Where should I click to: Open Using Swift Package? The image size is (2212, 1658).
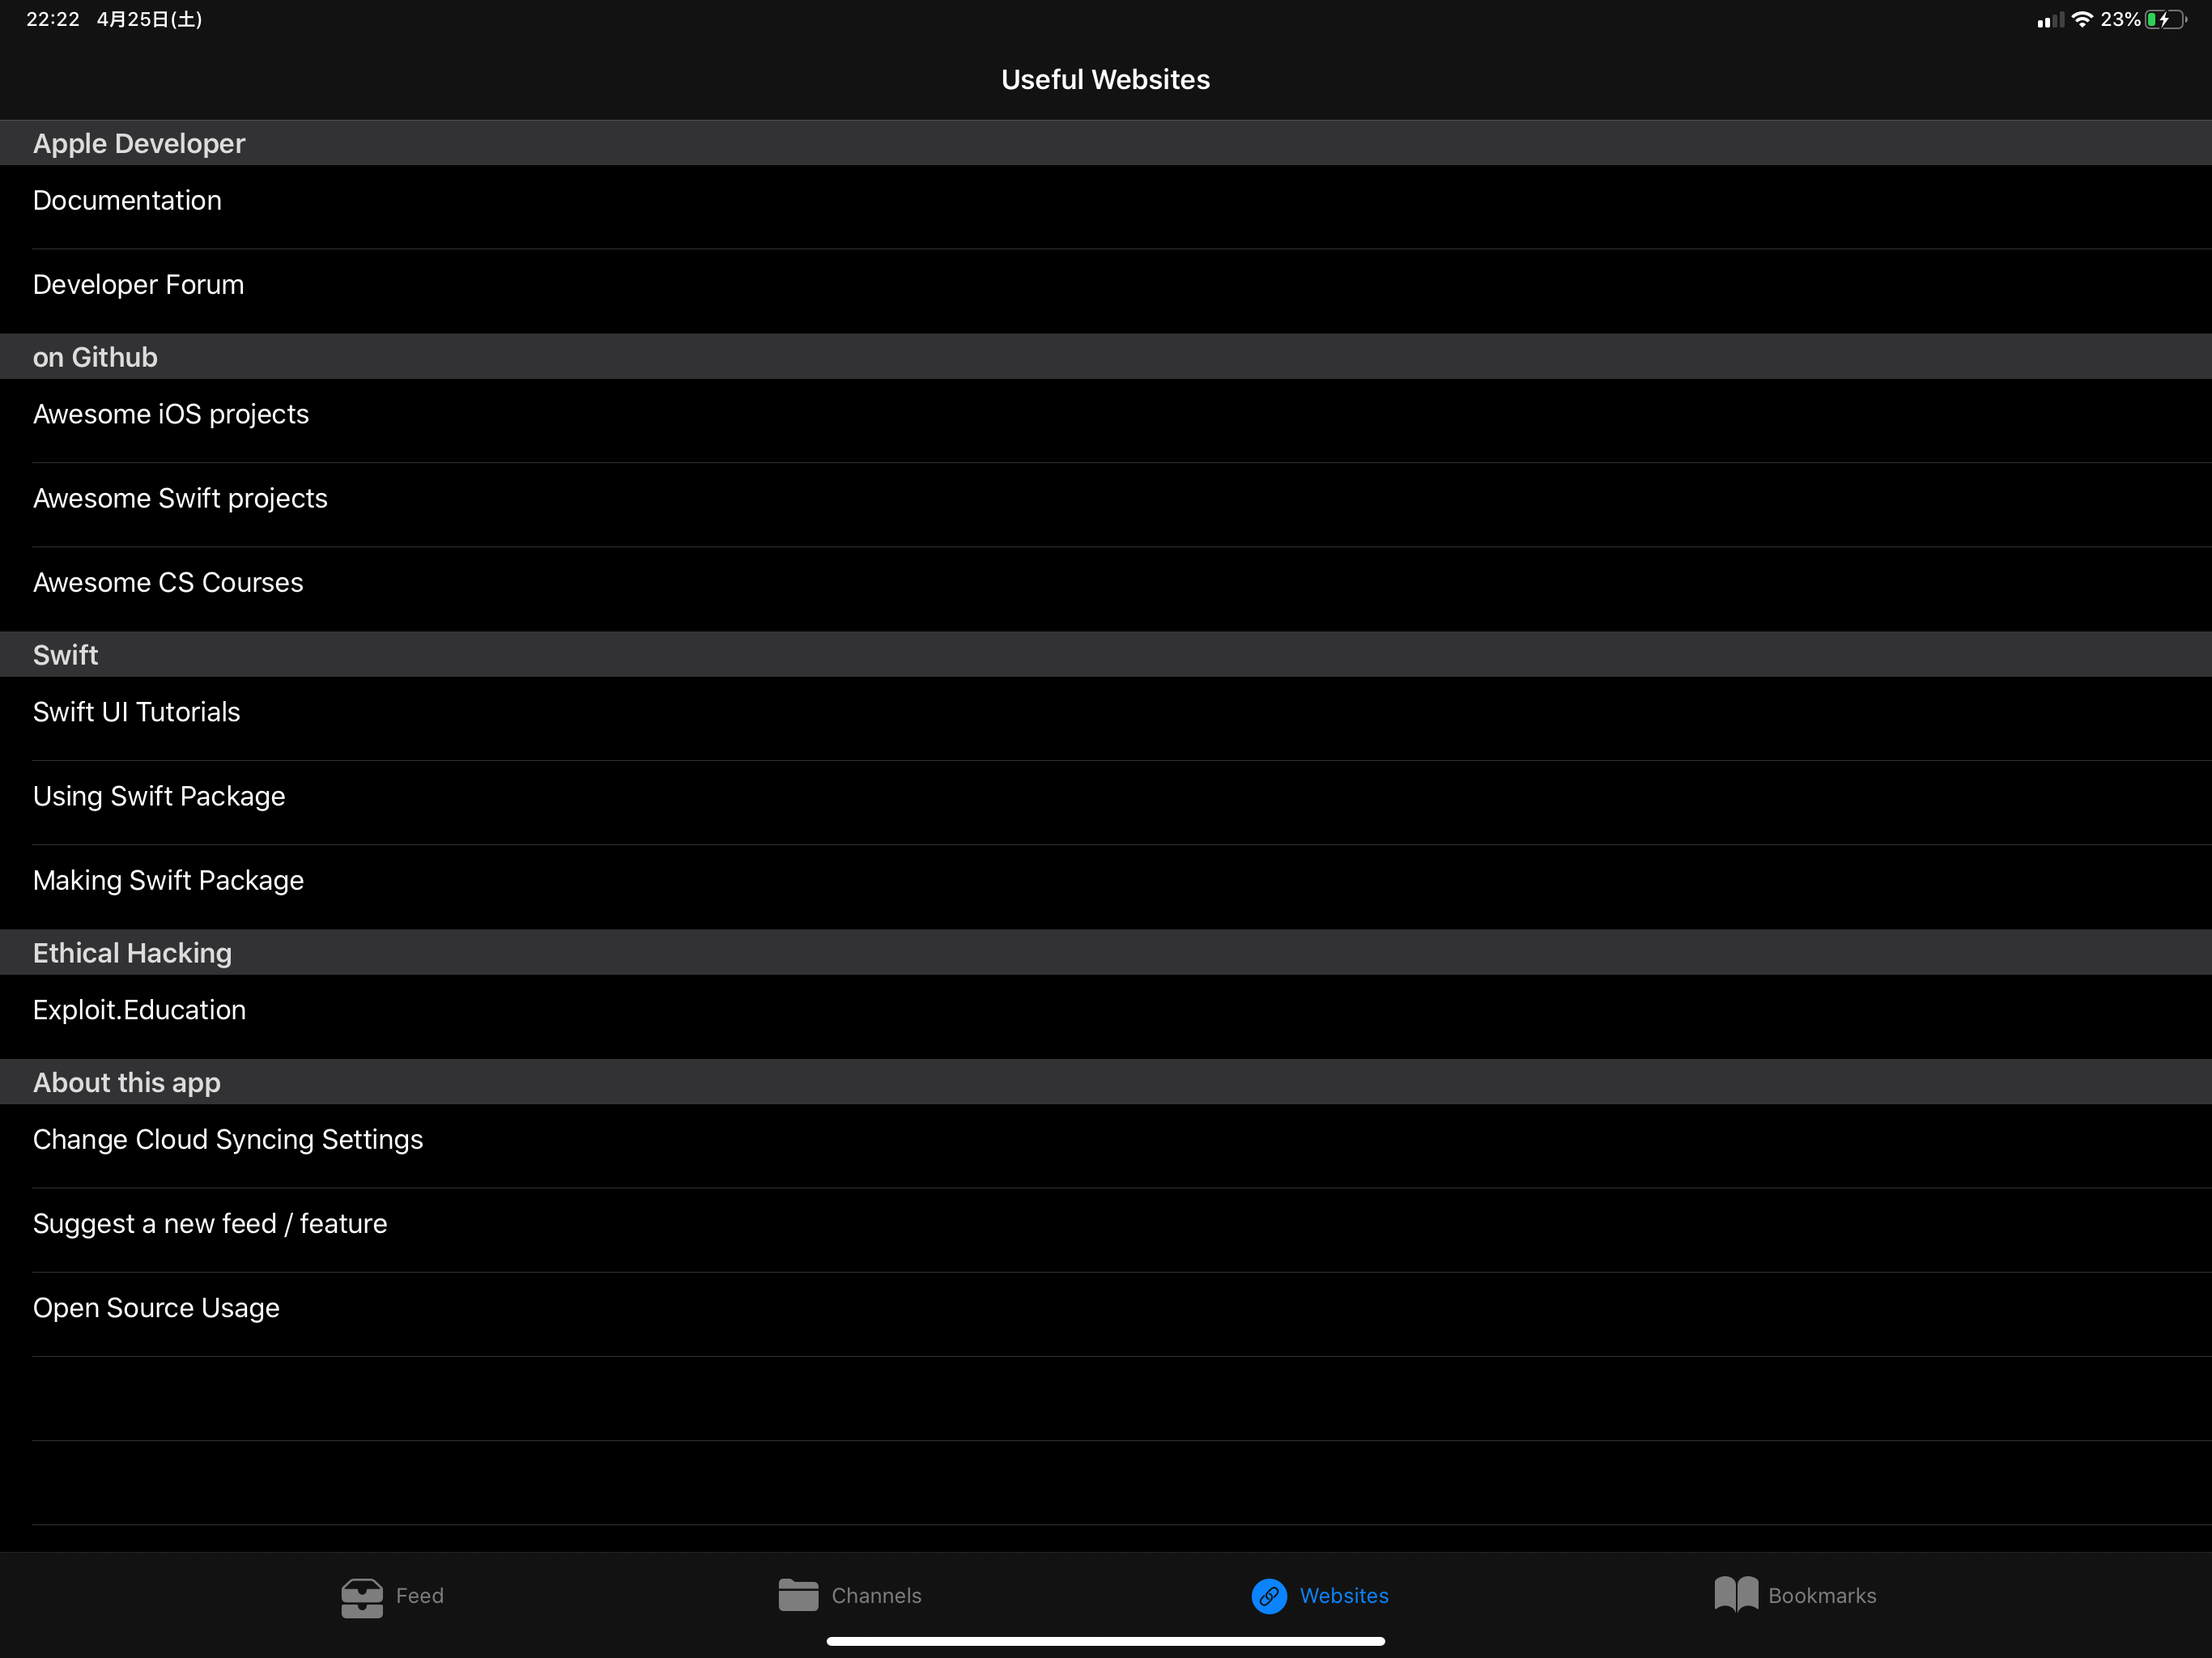click(x=1106, y=803)
